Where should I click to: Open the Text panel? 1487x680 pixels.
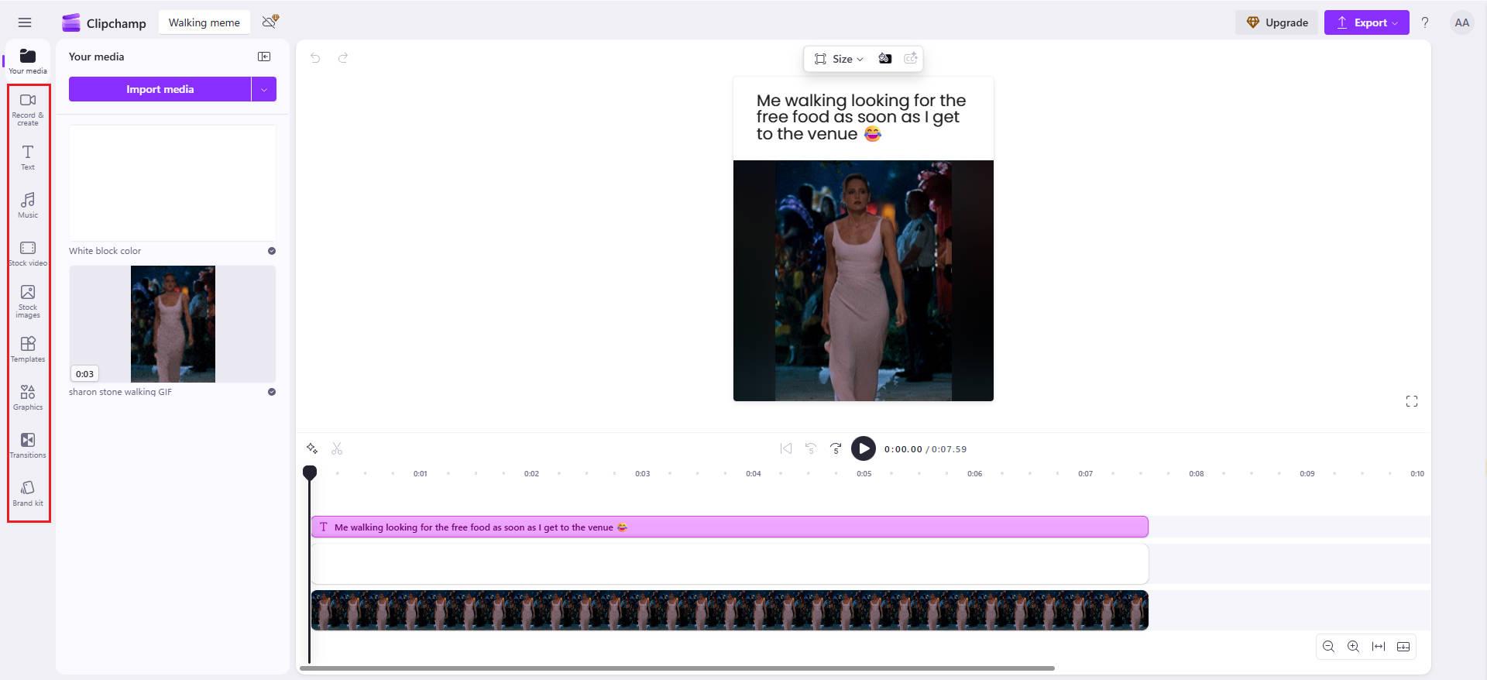coord(28,157)
